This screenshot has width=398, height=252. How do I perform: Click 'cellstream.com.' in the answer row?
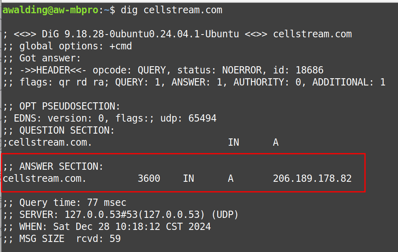(x=44, y=179)
